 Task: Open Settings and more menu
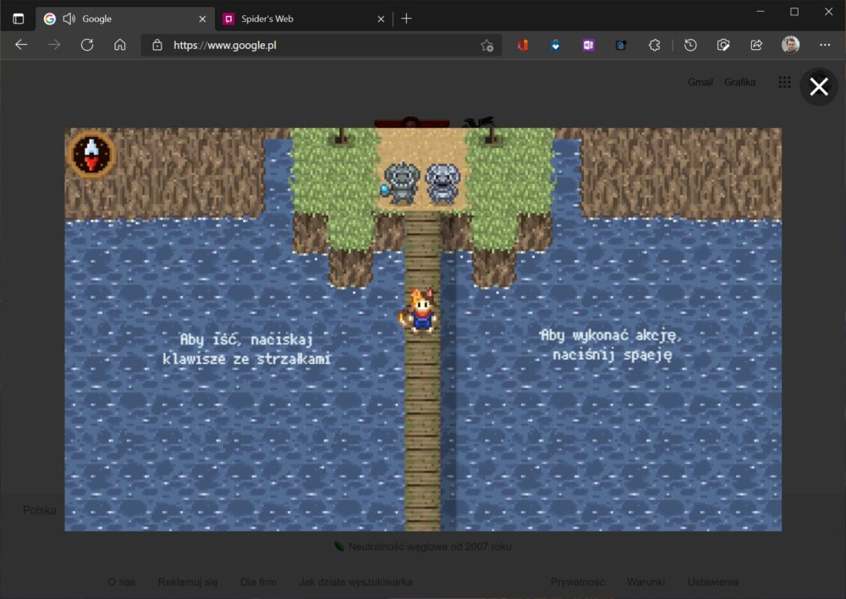point(825,45)
